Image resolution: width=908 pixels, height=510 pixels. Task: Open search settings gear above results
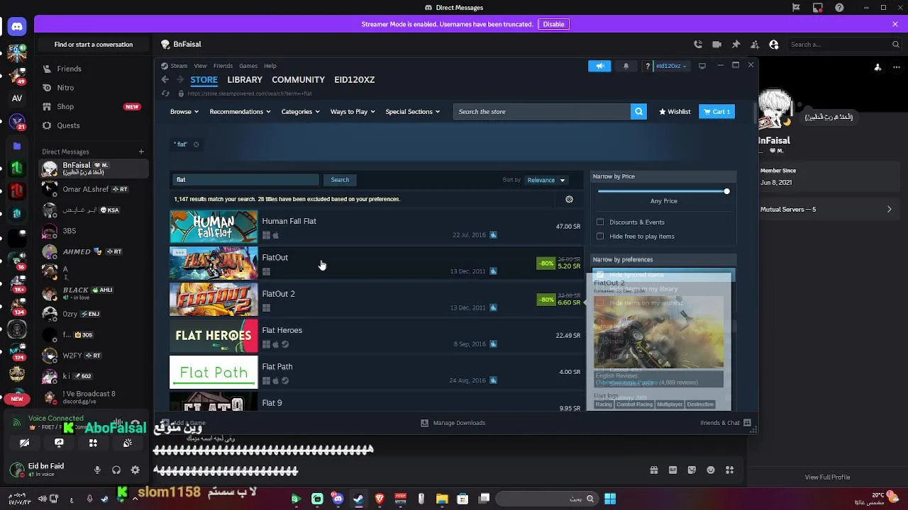click(569, 199)
